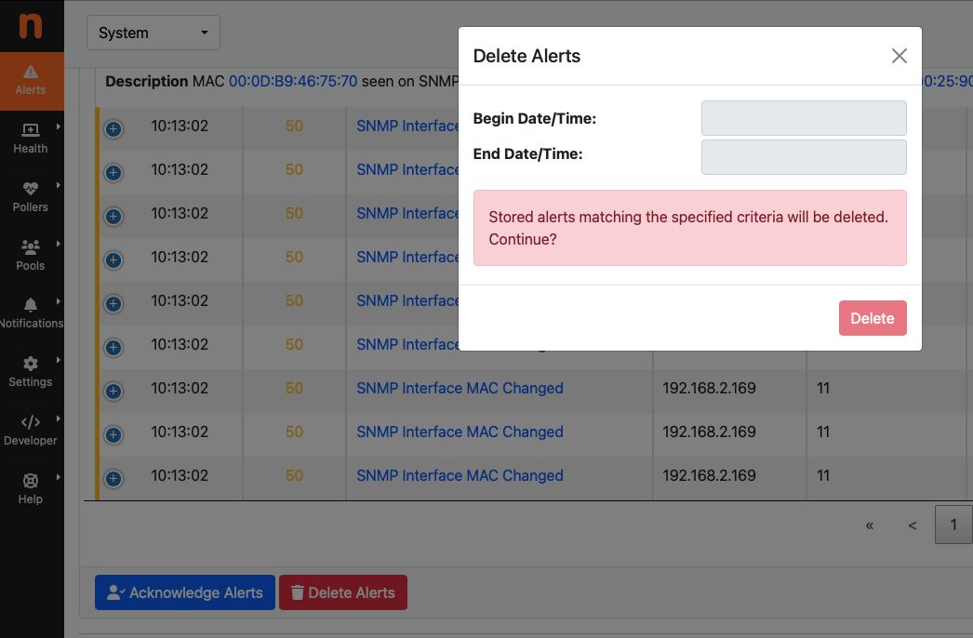Click the orange n logo
Image resolution: width=973 pixels, height=638 pixels.
(x=31, y=26)
